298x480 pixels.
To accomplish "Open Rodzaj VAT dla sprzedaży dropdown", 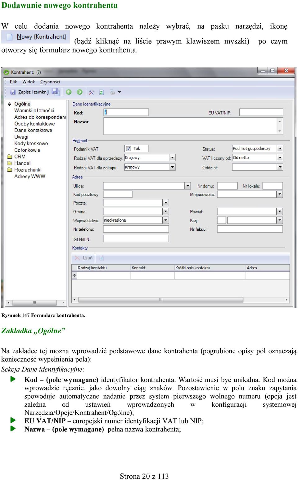I will (x=172, y=158).
